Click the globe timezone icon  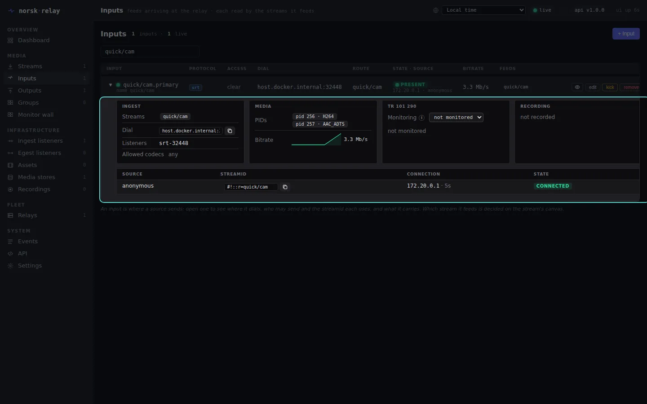click(435, 10)
